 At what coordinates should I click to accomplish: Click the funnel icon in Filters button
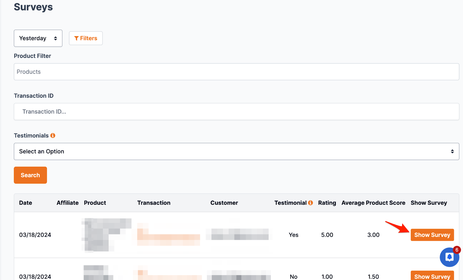[76, 38]
